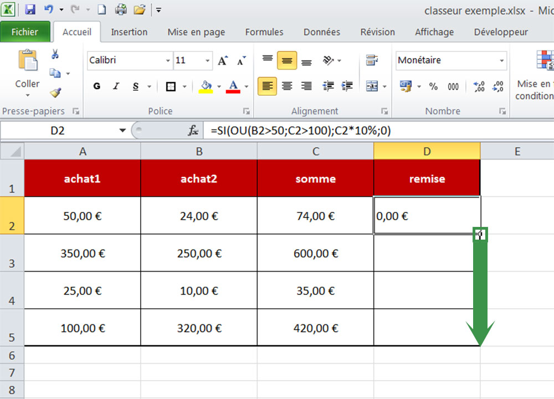This screenshot has height=399, width=554.
Task: Open the Calibri font name dropdown
Action: click(x=168, y=60)
